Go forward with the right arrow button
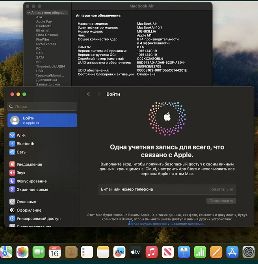The width and height of the screenshot is (258, 264). click(x=99, y=94)
